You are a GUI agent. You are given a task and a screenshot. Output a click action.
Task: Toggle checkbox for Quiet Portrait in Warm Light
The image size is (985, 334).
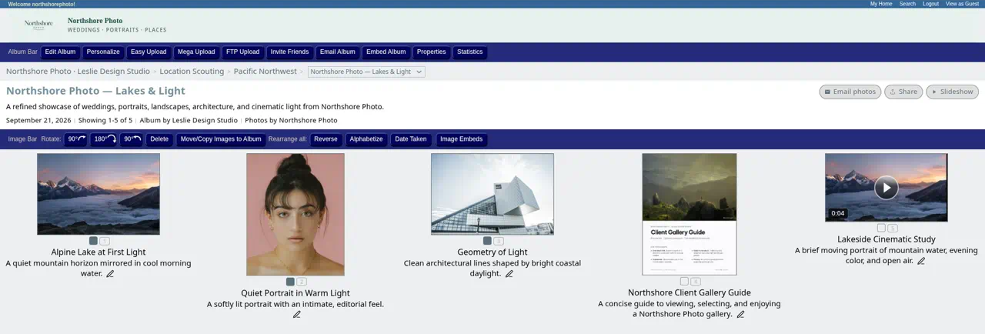(x=290, y=282)
